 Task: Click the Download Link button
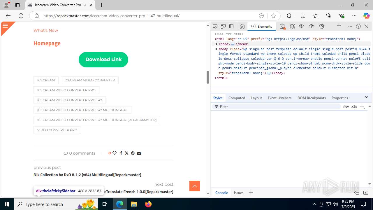[103, 60]
